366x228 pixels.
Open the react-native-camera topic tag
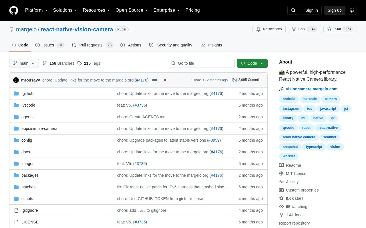[299, 137]
